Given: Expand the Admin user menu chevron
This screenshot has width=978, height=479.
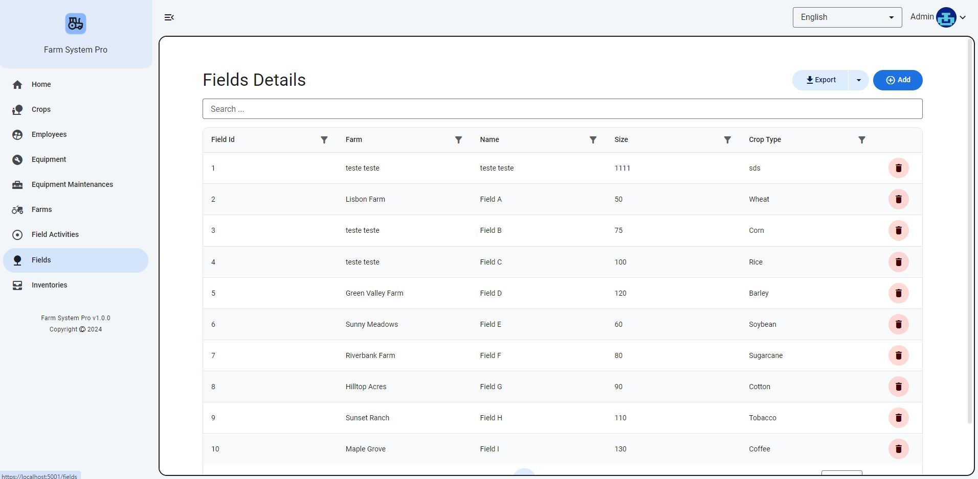Looking at the screenshot, I should 963,17.
